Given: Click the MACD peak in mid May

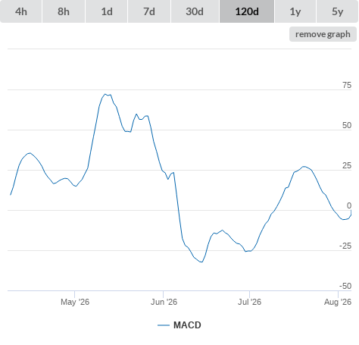Looking at the screenshot, I should click(x=105, y=94).
